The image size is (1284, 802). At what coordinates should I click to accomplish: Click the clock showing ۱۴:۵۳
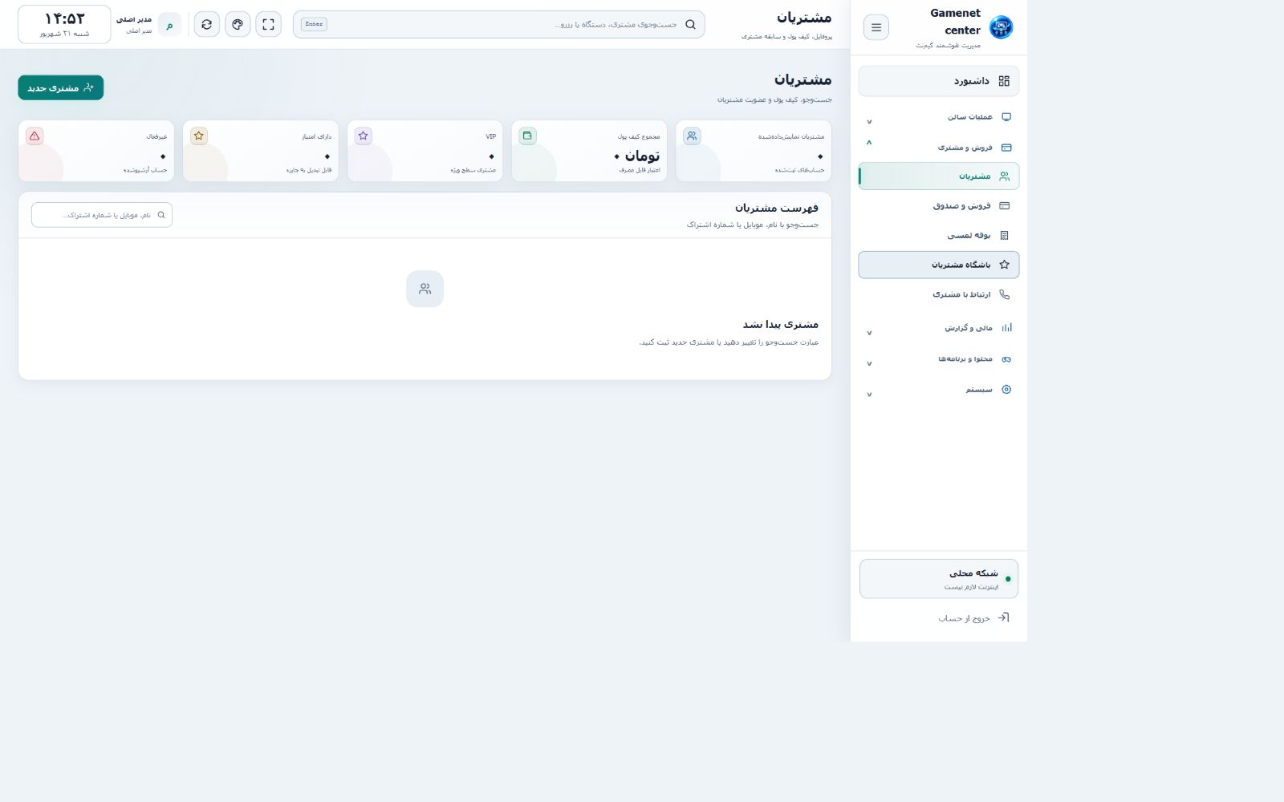(64, 24)
